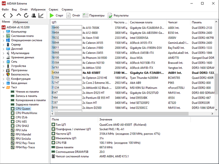Sort by the Чипсет column header
The image size is (219, 164).
pyautogui.click(x=178, y=22)
